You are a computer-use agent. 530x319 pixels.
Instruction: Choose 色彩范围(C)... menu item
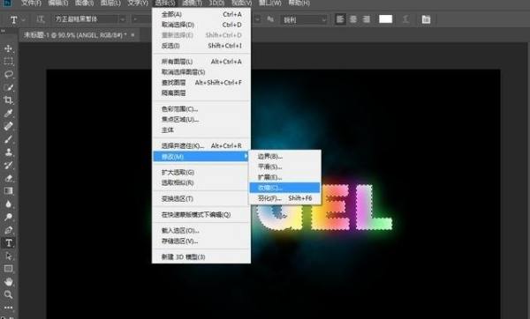coord(201,109)
